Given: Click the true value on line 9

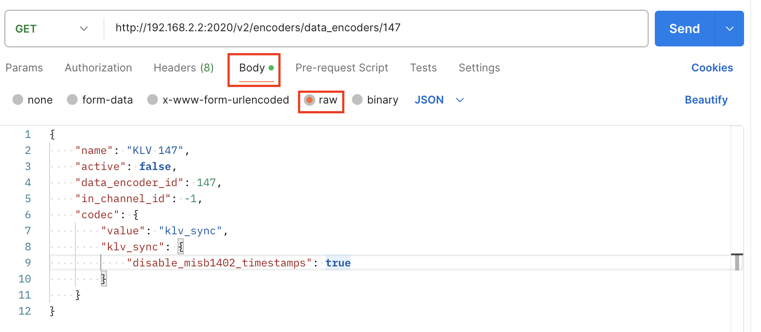Looking at the screenshot, I should point(338,263).
